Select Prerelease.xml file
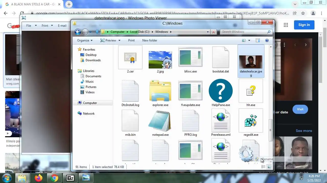Image resolution: width=327 pixels, height=183 pixels. (x=221, y=123)
